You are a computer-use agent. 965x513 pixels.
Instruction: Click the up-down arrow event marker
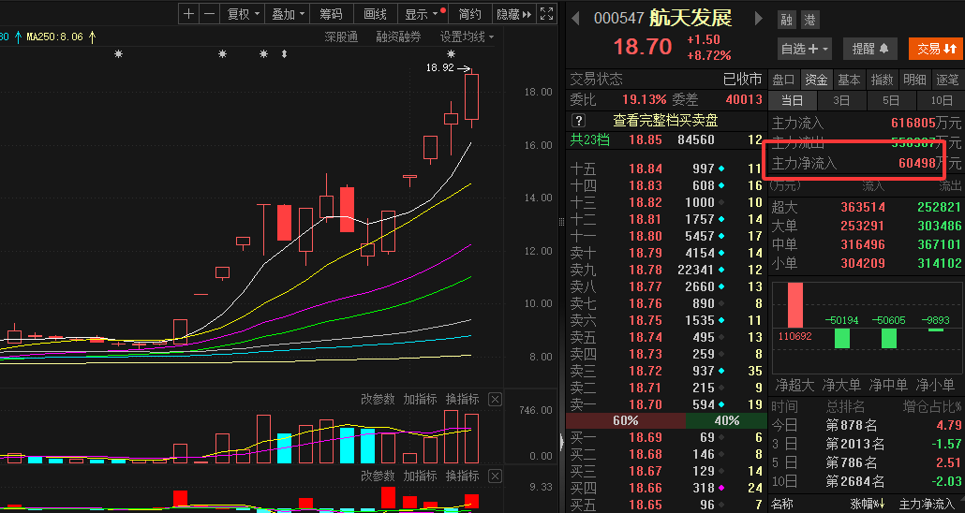pyautogui.click(x=284, y=54)
